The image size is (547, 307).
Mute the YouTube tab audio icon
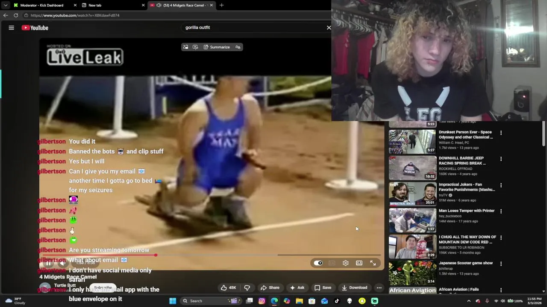[x=159, y=5]
